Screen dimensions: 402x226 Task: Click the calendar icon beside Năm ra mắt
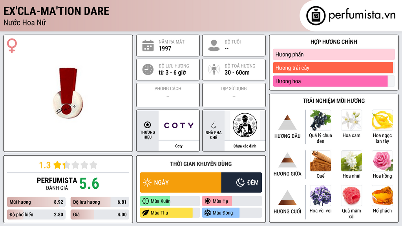coord(148,46)
